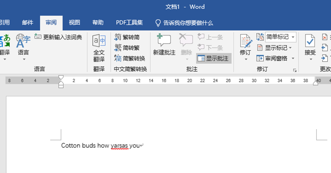331x173 pixels.
Task: Click the reject change icon
Action: [x=325, y=37]
